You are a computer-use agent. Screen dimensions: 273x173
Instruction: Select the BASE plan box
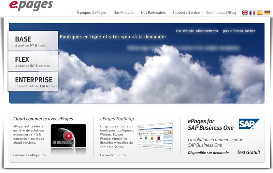click(33, 41)
